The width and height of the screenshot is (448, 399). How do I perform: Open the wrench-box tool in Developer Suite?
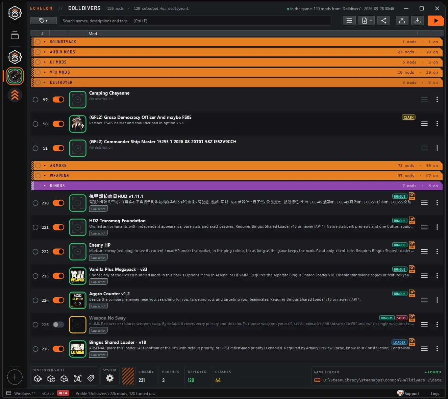click(38, 379)
